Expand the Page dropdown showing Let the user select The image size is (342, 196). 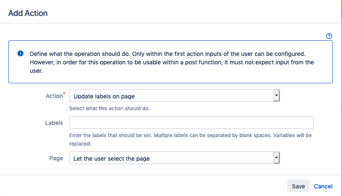[171, 158]
